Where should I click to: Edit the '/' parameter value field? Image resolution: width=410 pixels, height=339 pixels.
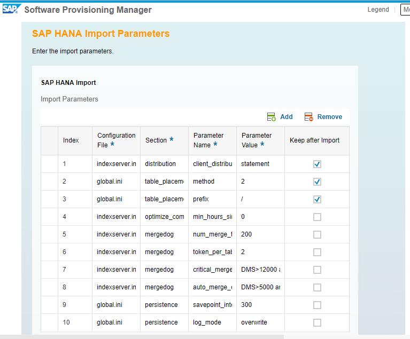260,199
